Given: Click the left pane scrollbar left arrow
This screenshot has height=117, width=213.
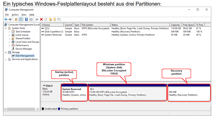Looking at the screenshot, I should (5, 109).
